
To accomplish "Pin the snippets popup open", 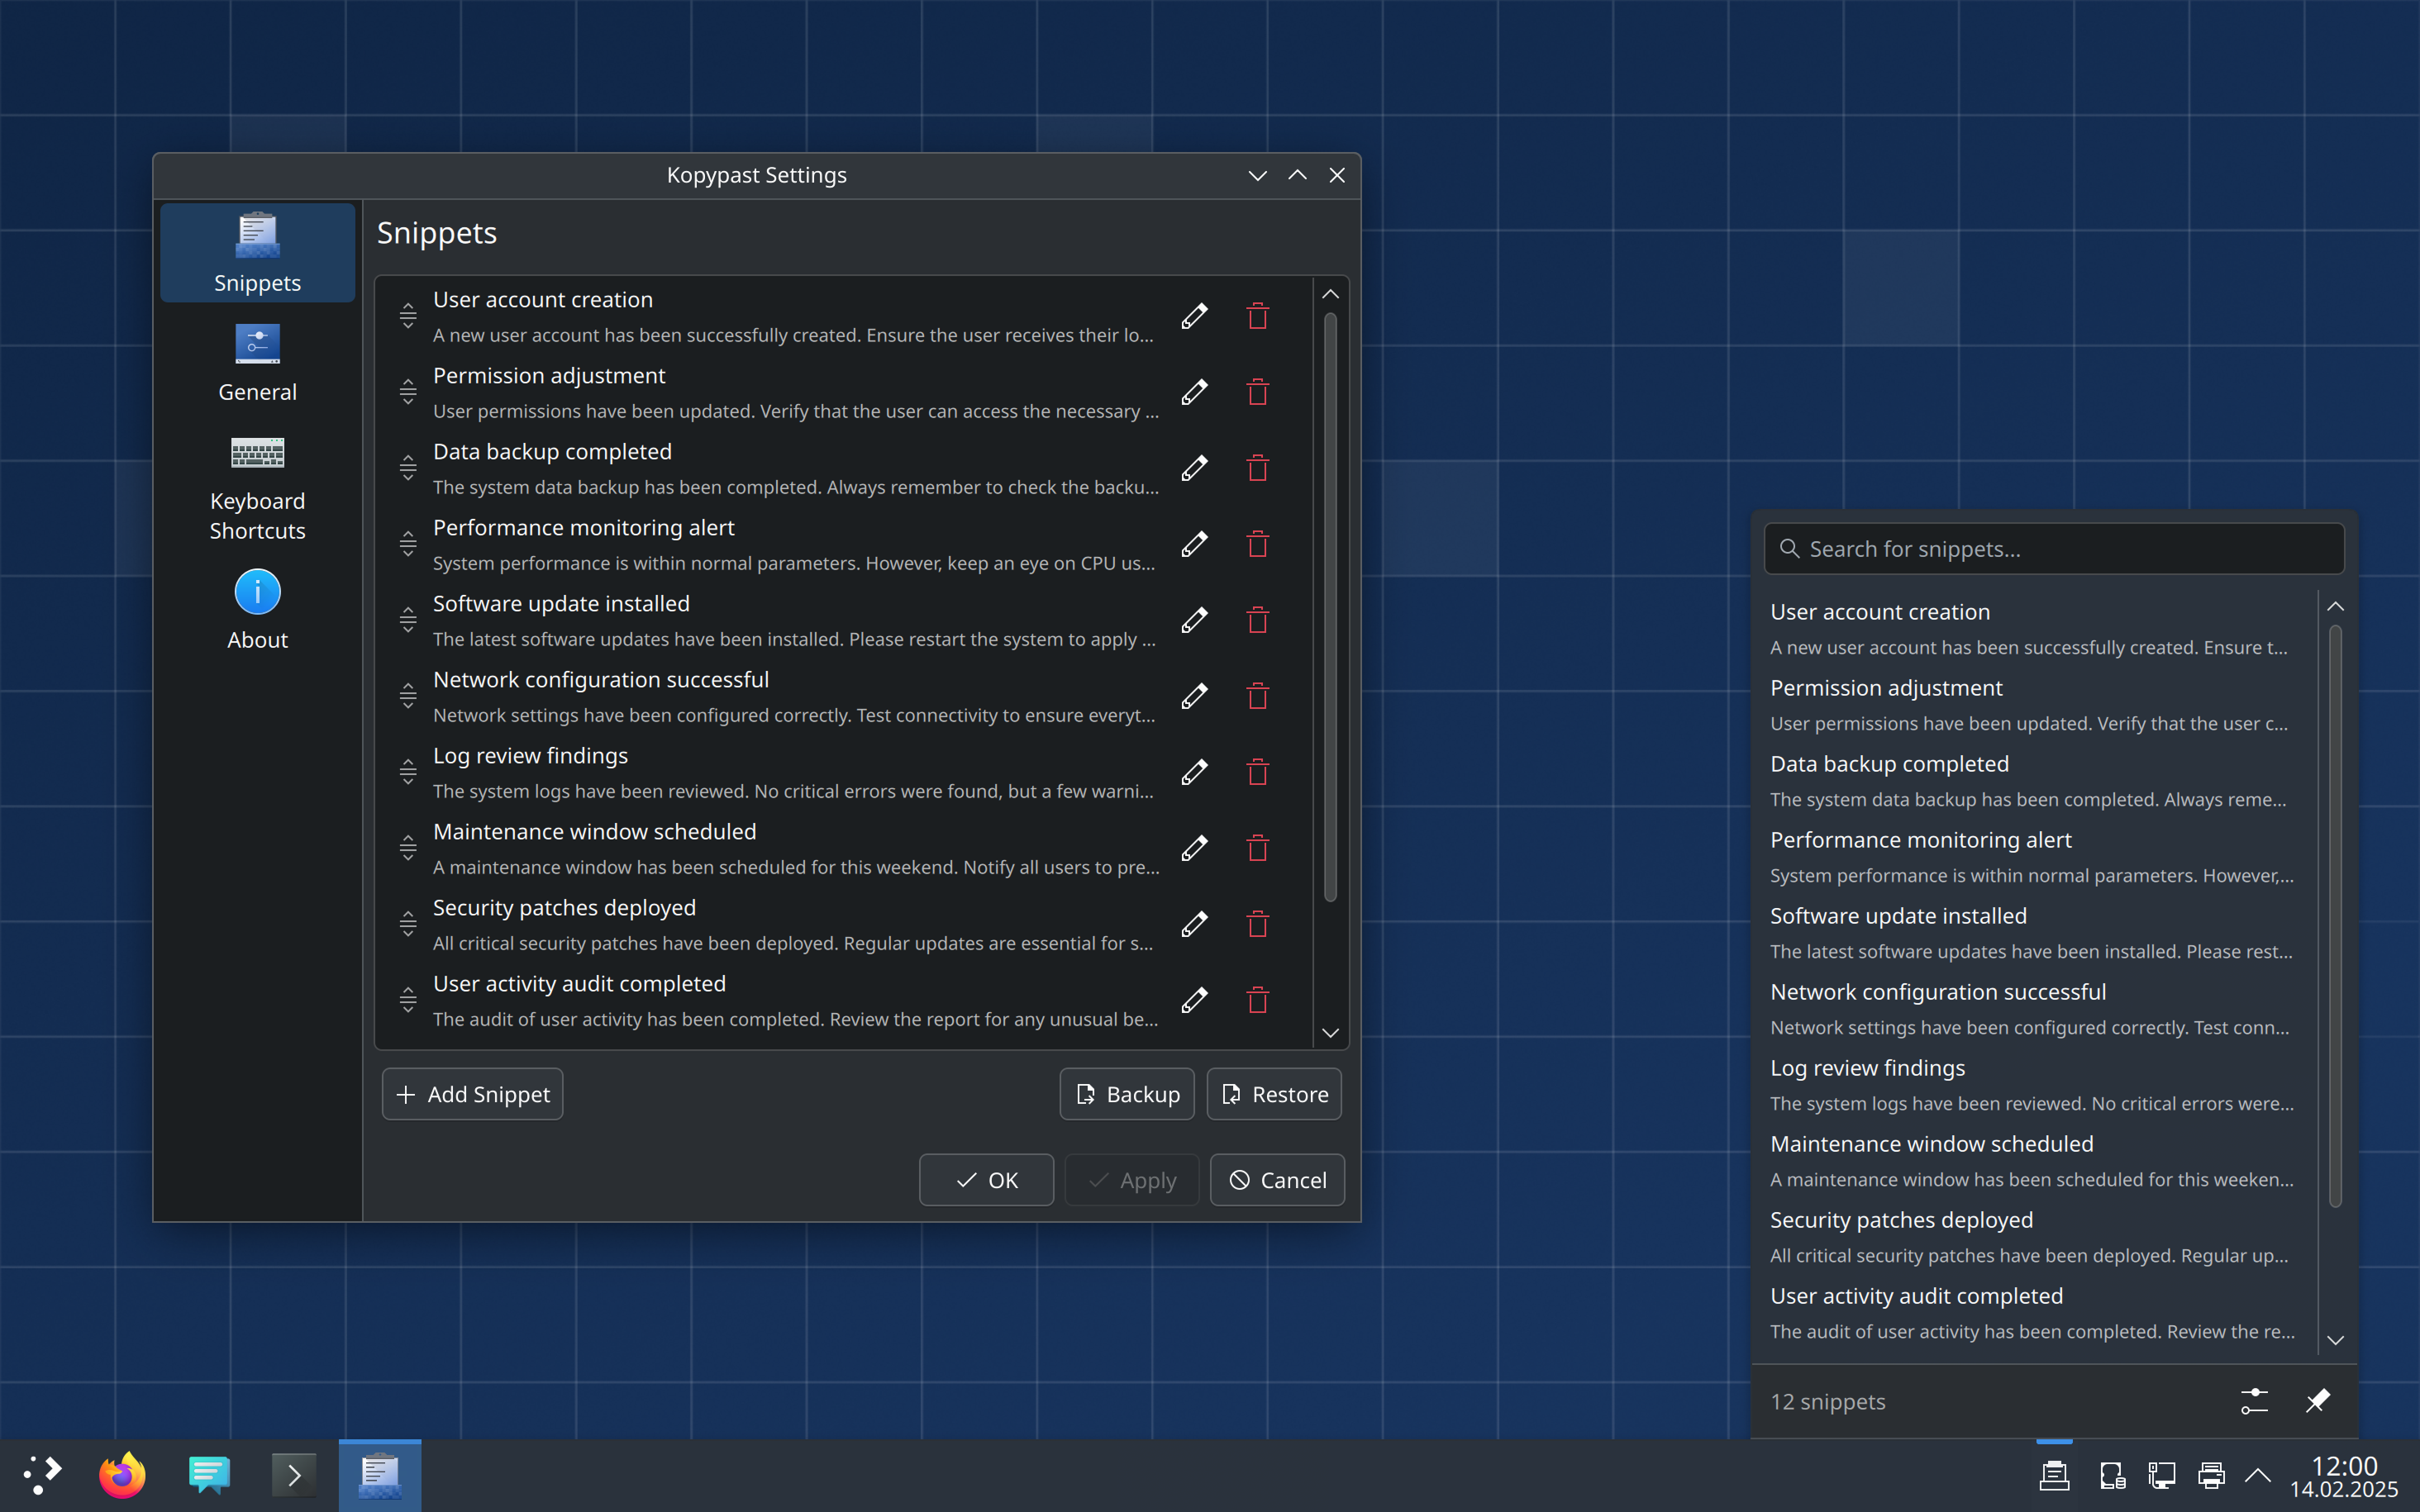I will 2317,1401.
